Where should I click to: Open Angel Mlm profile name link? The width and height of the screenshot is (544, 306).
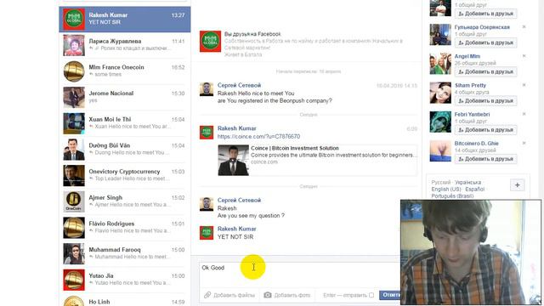click(467, 56)
